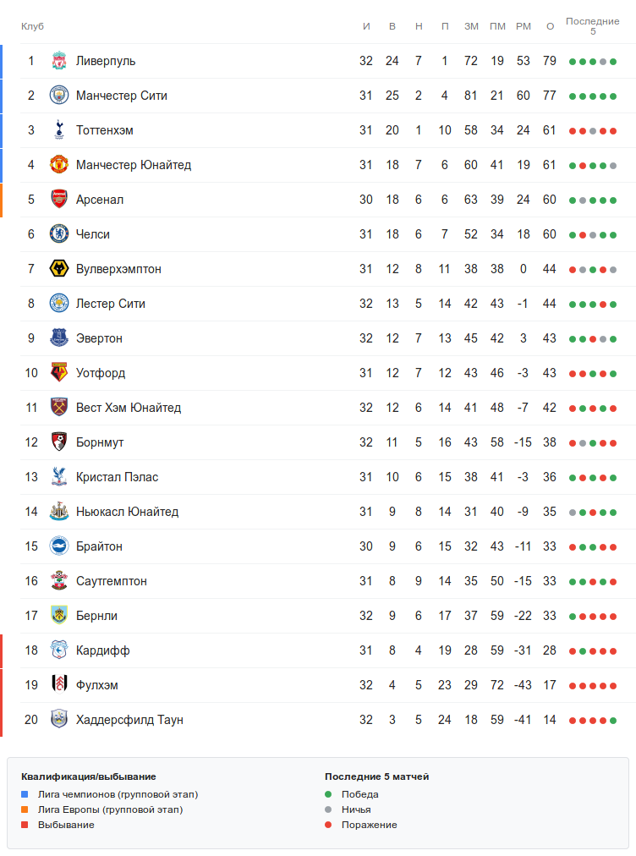Click the green Победа legend dot
Screen dimensions: 636x856
pos(328,794)
